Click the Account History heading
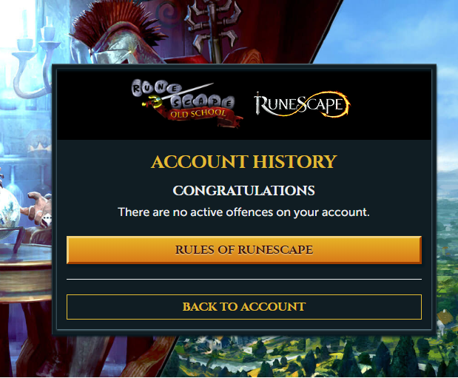This screenshot has height=378, width=458. pyautogui.click(x=244, y=161)
